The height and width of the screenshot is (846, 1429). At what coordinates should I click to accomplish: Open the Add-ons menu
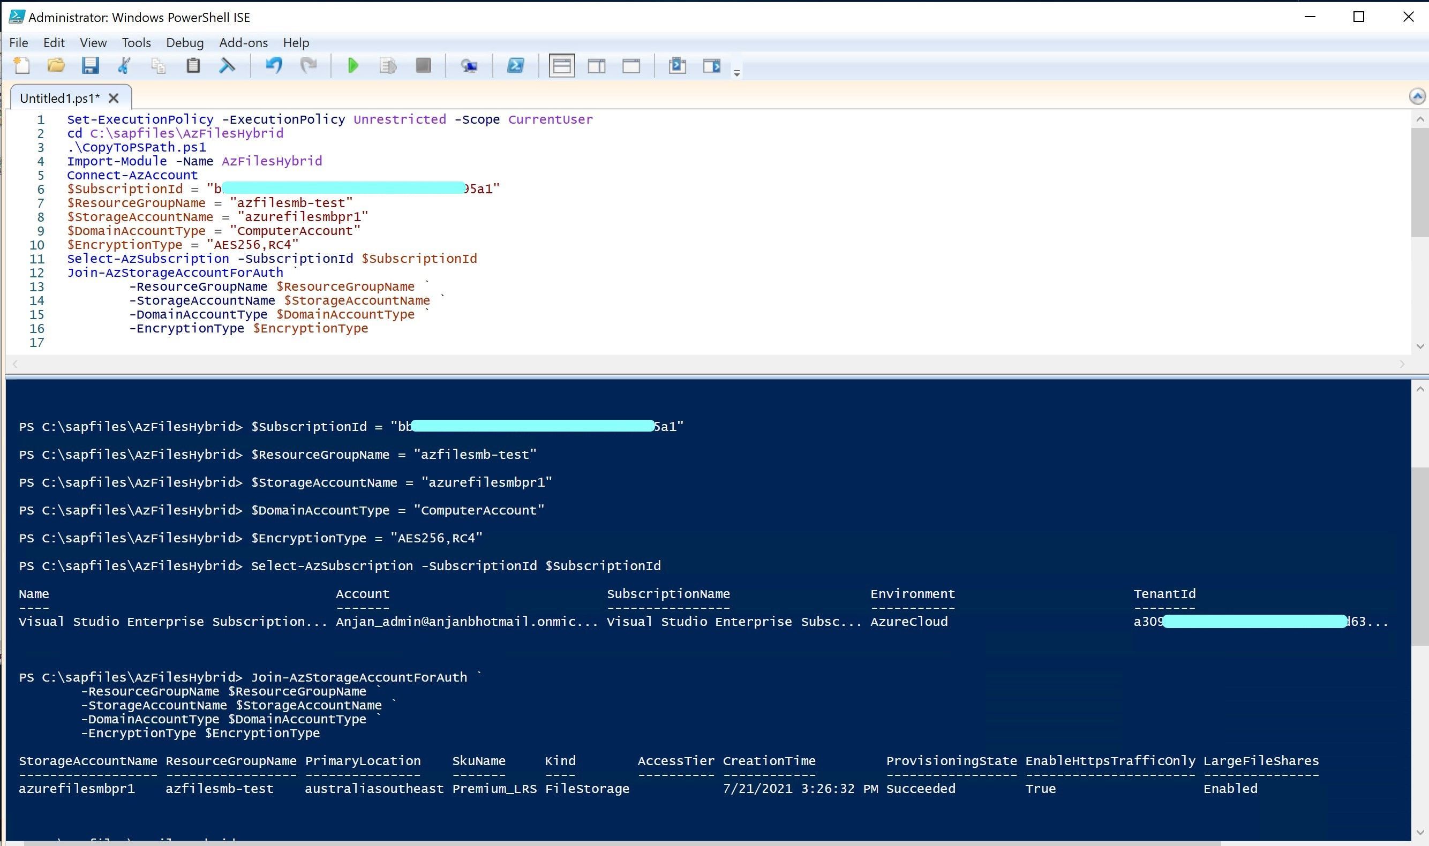[x=243, y=43]
